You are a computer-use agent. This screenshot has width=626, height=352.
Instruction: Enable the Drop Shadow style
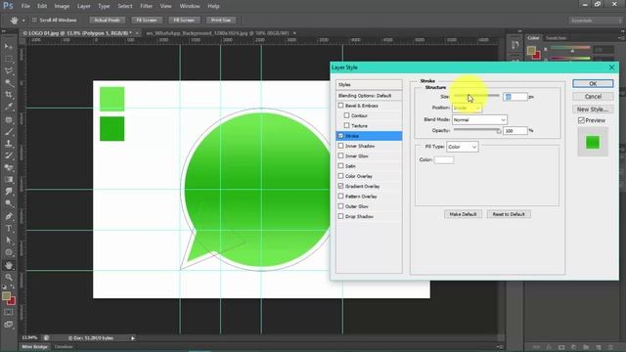(x=340, y=216)
